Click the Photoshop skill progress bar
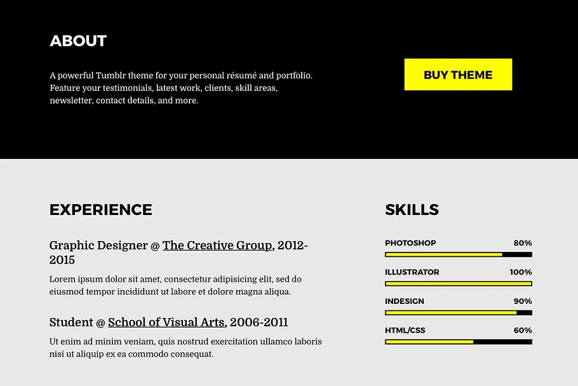The image size is (578, 386). pos(458,254)
